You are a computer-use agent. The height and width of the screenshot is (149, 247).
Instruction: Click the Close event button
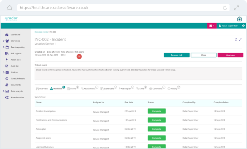[203, 55]
